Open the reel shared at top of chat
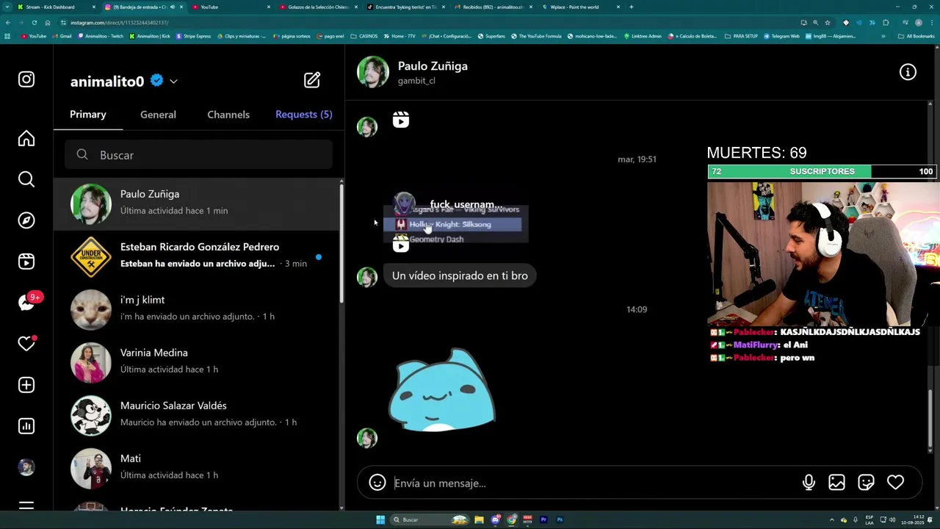 coord(401,120)
